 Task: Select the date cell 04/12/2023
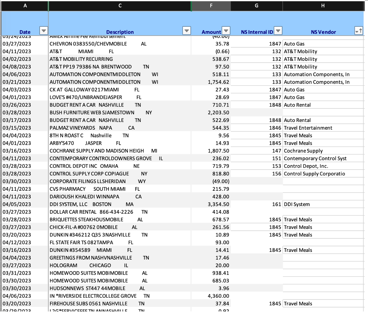coord(25,242)
